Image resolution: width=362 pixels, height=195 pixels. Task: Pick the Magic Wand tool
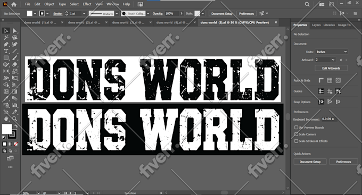coord(6,38)
